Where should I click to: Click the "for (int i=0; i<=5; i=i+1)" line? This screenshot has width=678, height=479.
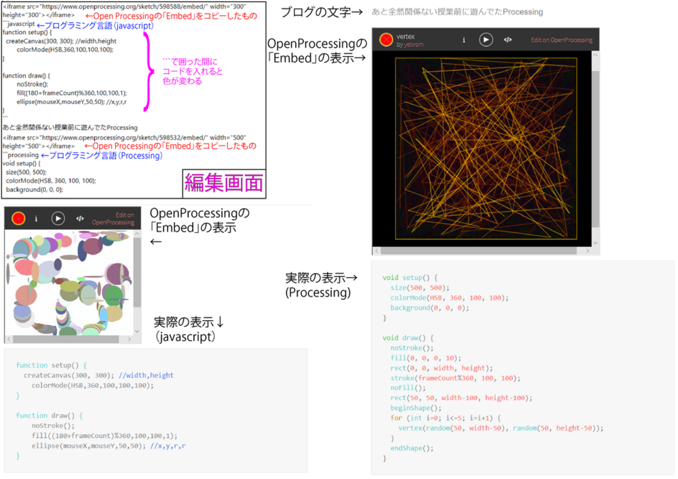[445, 417]
